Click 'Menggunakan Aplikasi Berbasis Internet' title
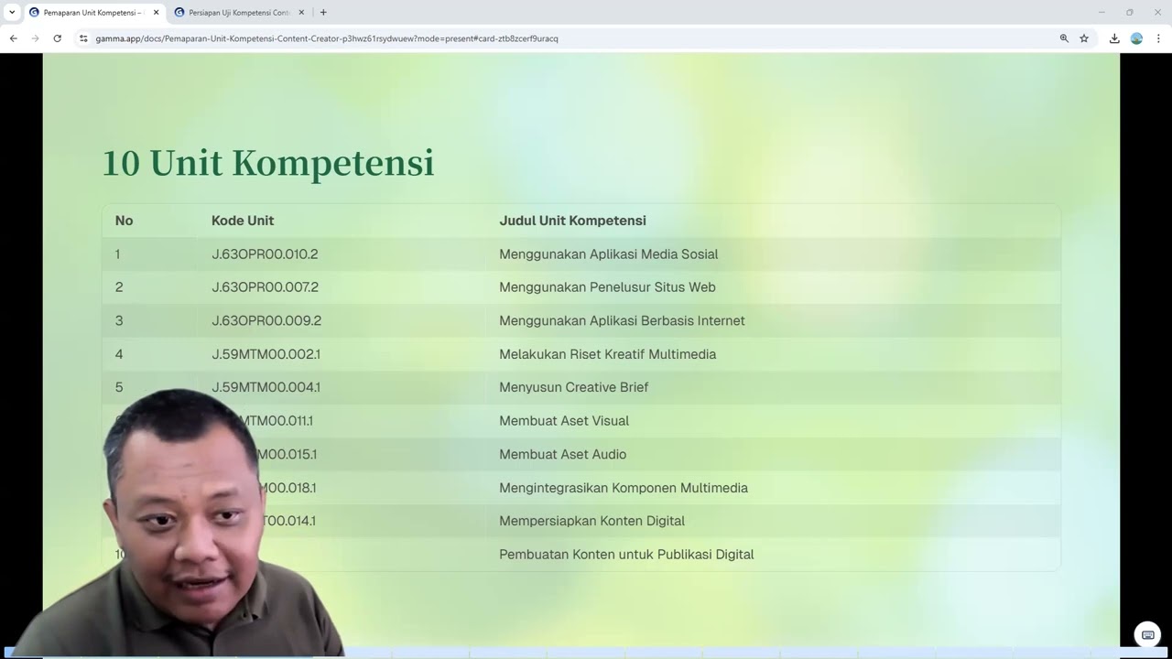The image size is (1172, 659). tap(622, 321)
